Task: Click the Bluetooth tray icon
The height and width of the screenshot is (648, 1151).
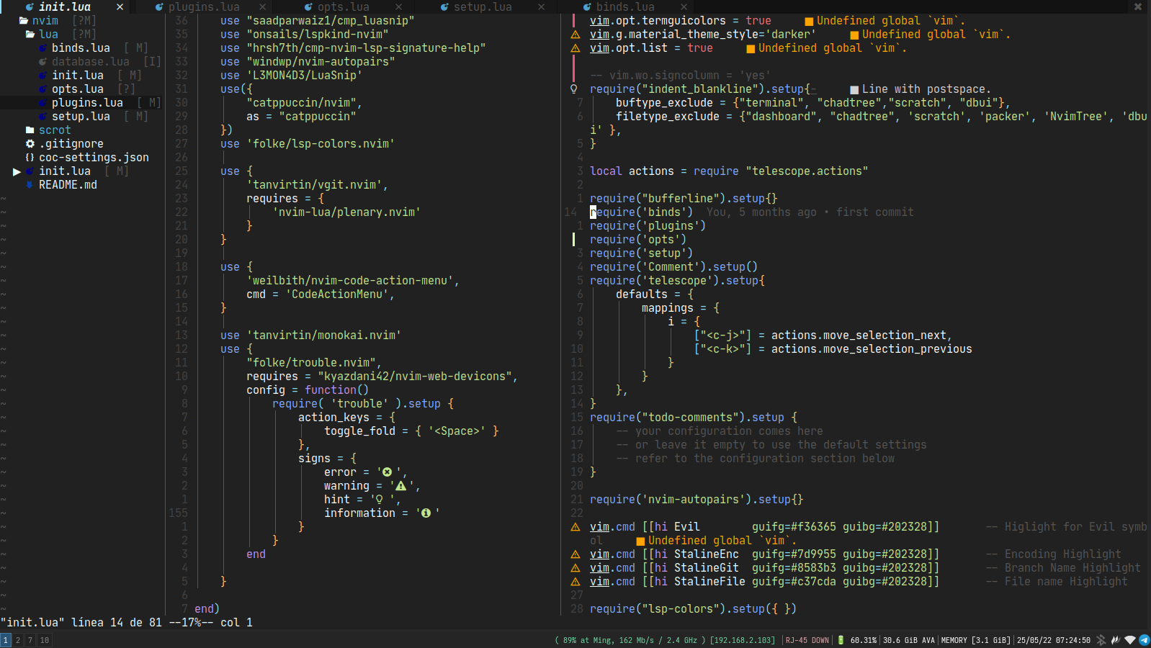Action: pyautogui.click(x=1101, y=639)
